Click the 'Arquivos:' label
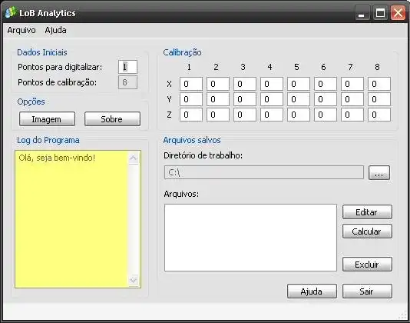The height and width of the screenshot is (323, 410). point(181,194)
